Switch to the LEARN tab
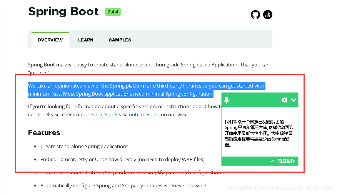337x195 pixels. 86,40
